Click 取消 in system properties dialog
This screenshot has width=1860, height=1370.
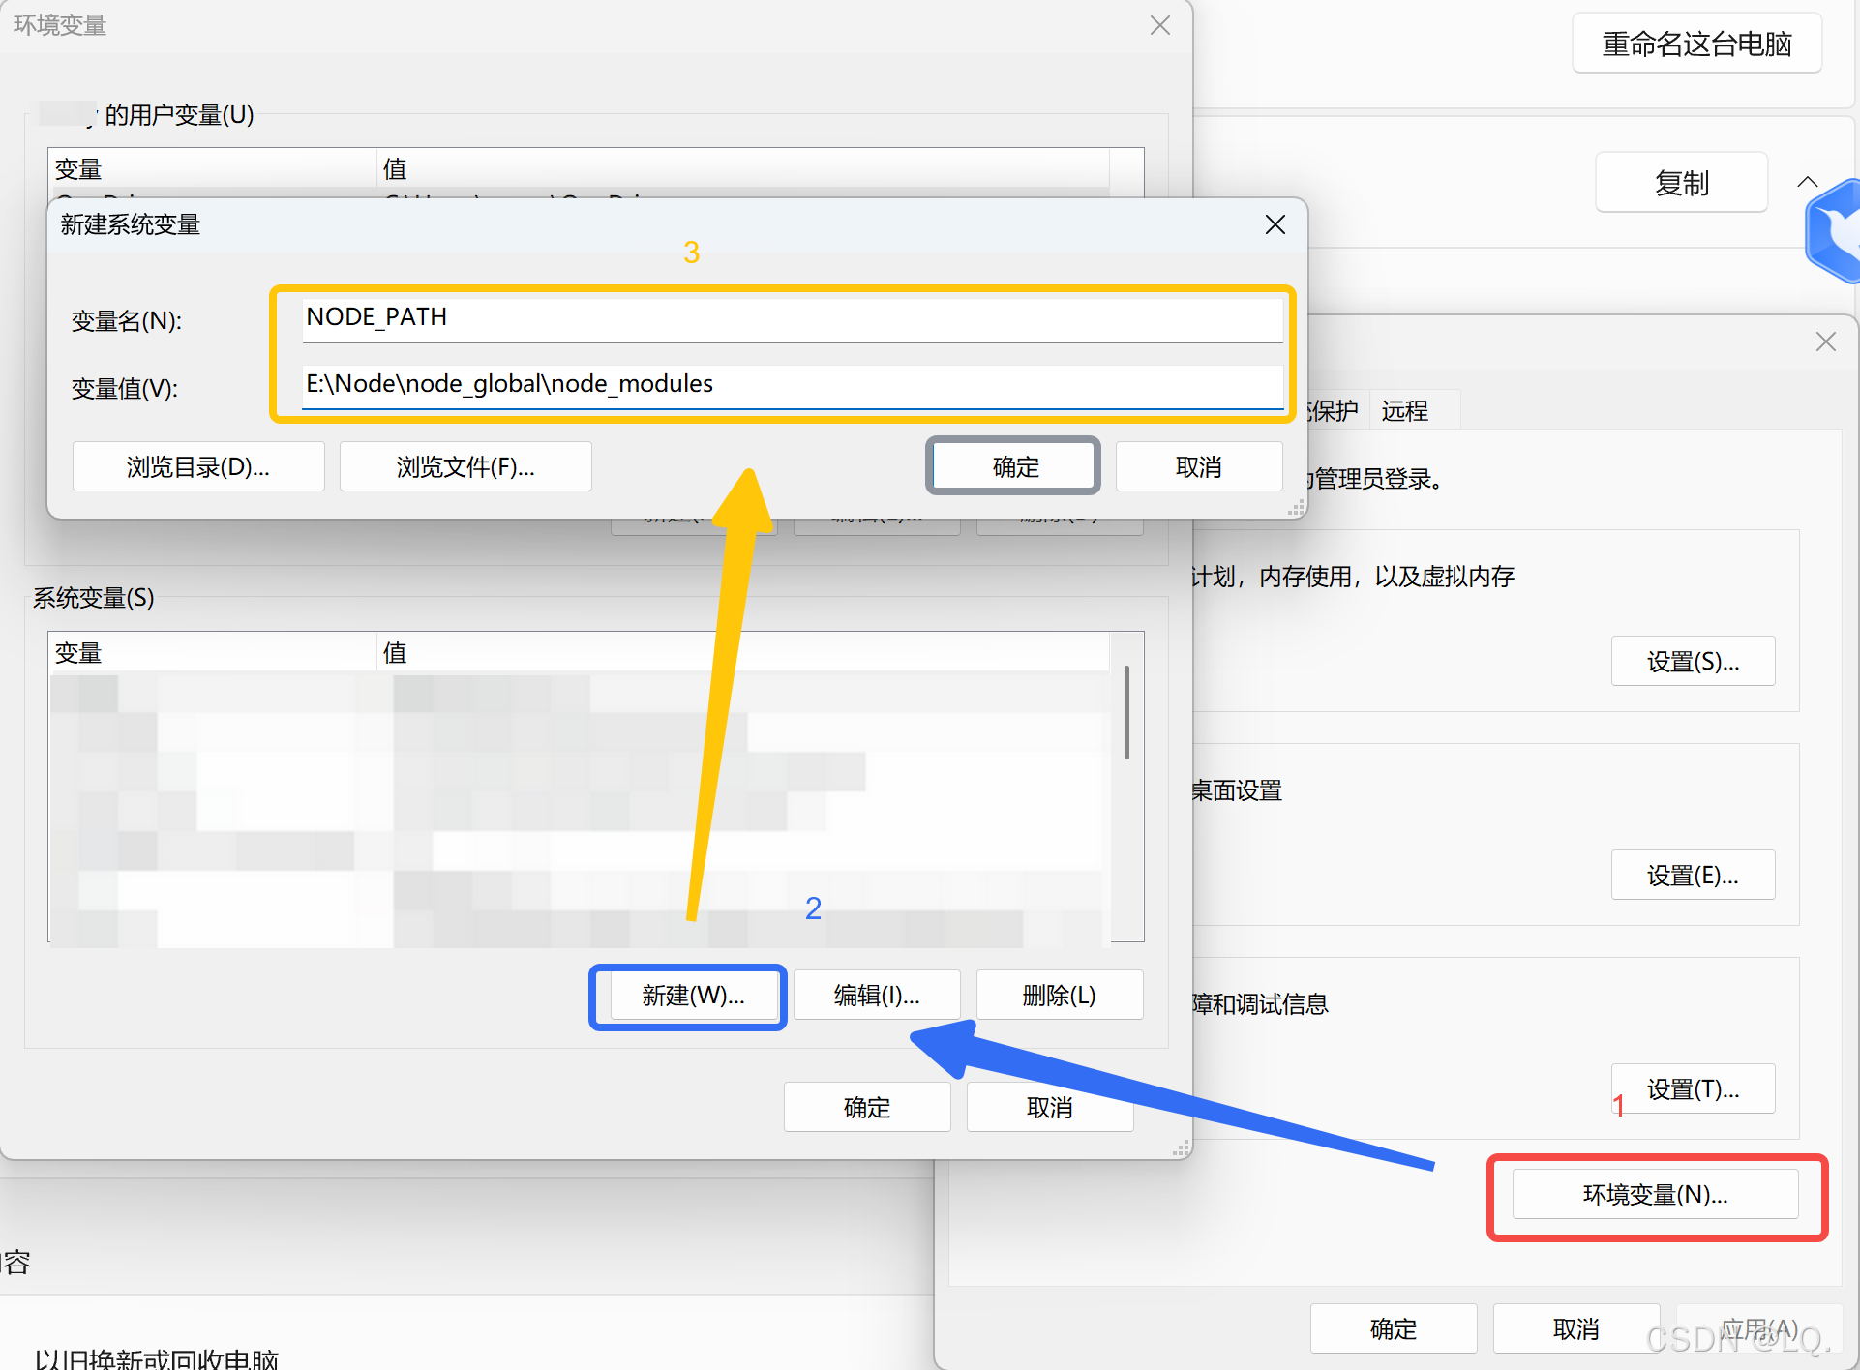(1576, 1328)
